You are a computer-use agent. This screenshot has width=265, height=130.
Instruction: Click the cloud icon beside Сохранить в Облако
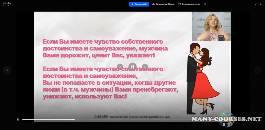153,4
